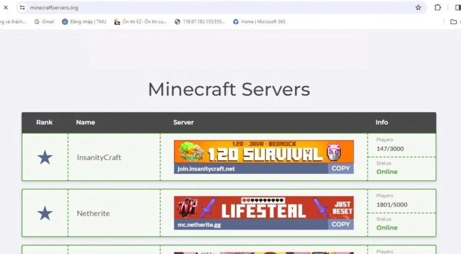Click the Gmail bookmark Google icon

37,22
